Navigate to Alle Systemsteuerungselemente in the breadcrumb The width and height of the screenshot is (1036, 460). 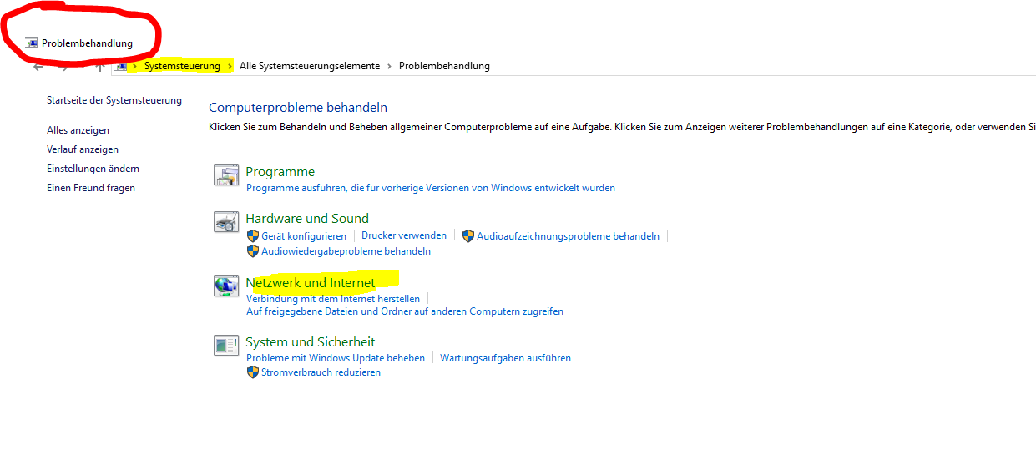click(x=310, y=66)
